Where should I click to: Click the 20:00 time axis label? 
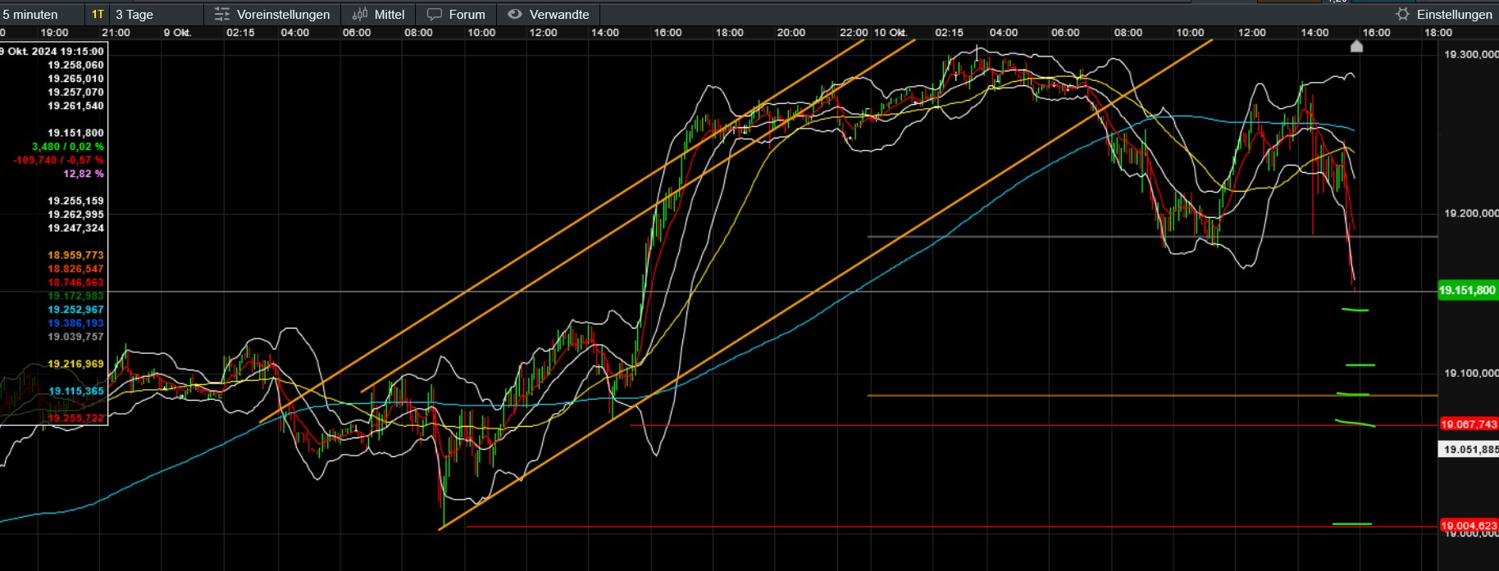[791, 33]
